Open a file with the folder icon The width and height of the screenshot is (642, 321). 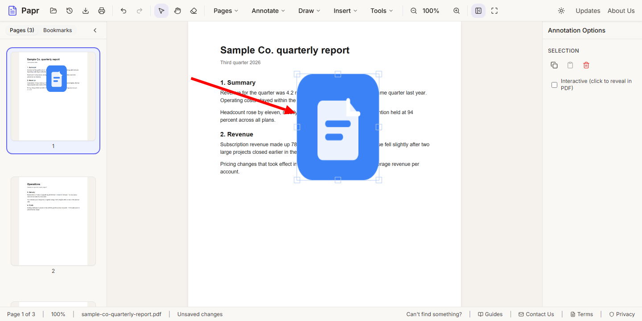point(53,11)
